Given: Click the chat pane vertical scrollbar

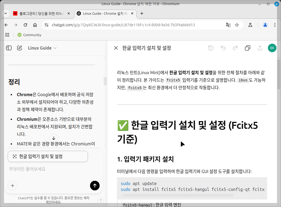Looking at the screenshot, I should (x=105, y=81).
